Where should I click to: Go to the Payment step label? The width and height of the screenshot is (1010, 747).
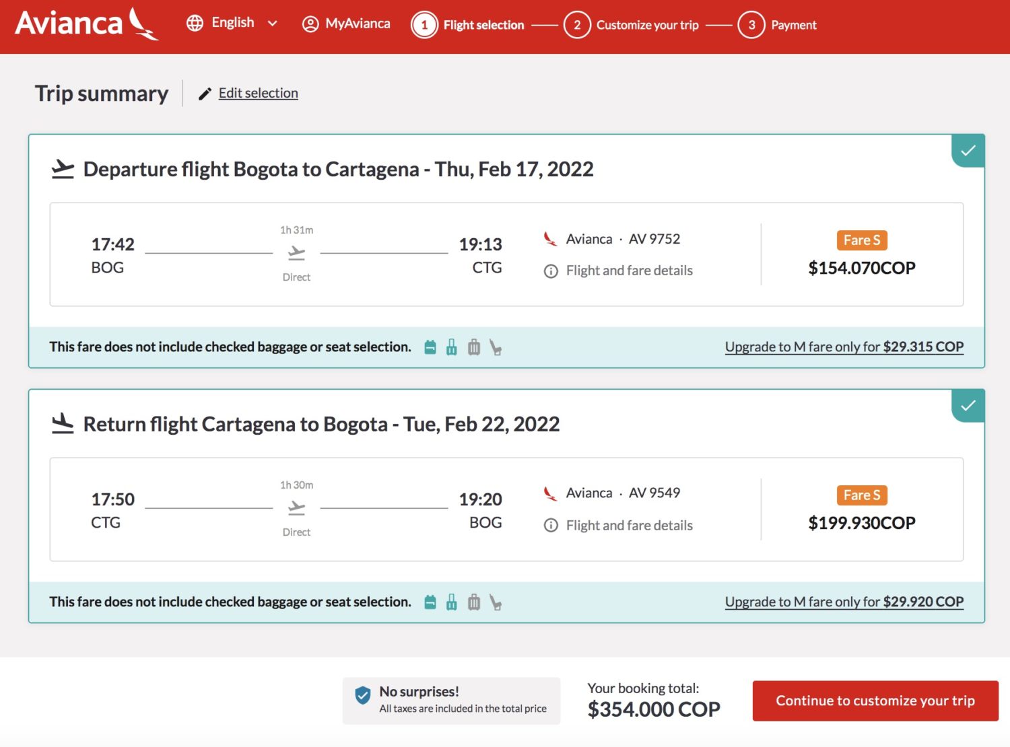(794, 25)
